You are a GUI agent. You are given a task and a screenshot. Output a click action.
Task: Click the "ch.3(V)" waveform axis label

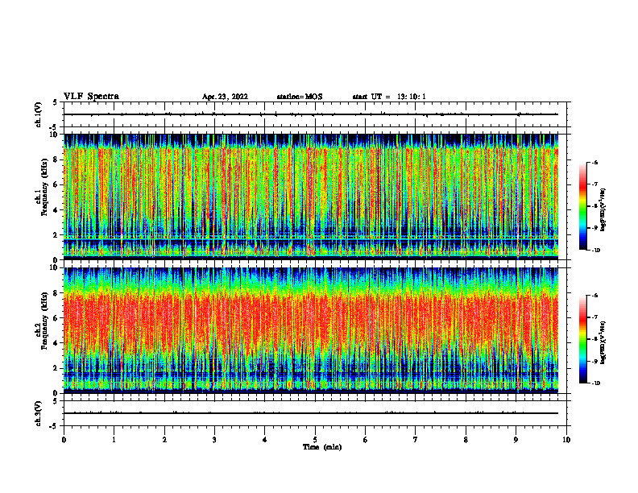point(39,413)
